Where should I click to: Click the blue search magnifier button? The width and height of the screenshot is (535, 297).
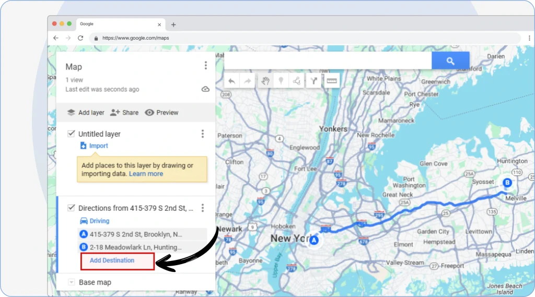click(450, 61)
